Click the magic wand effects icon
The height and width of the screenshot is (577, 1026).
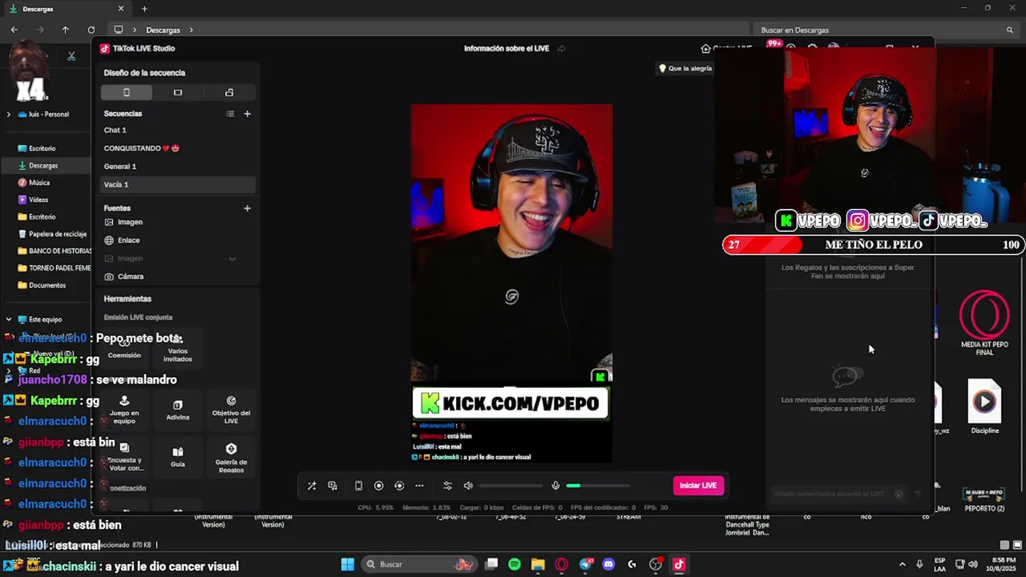(312, 486)
